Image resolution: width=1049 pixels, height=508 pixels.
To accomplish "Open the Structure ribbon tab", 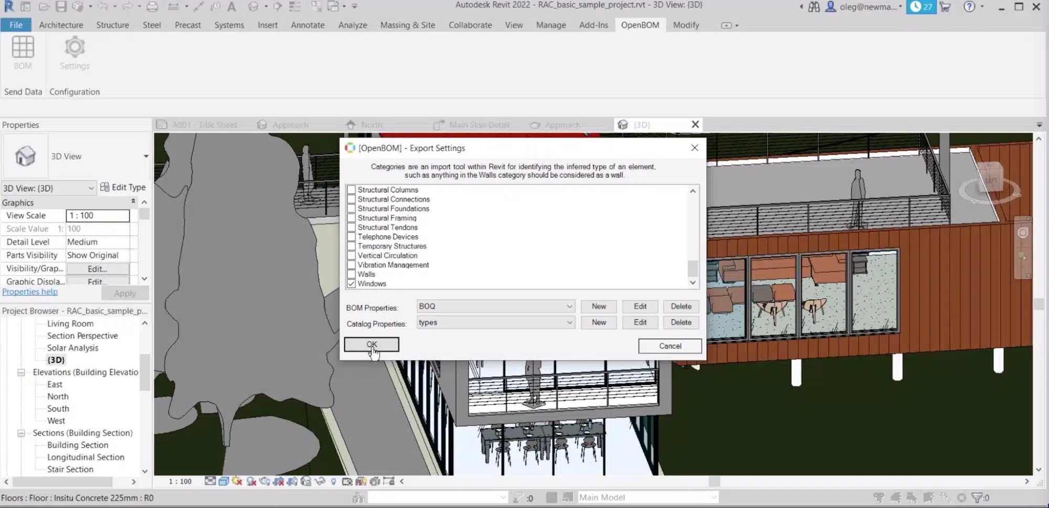I will [112, 25].
